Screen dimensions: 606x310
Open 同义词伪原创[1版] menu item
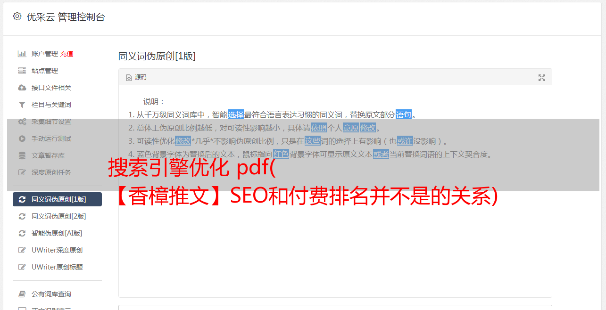[x=57, y=199]
